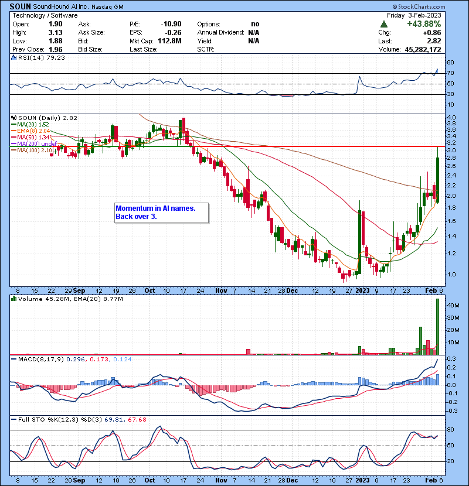Click the Oct label on price chart axis
The image size is (469, 486).
coord(149,291)
